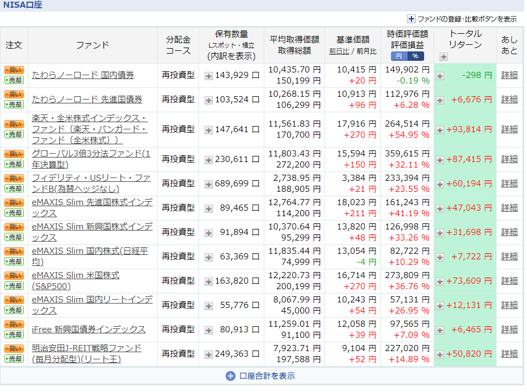Buy eMAXIS Slim 国内リートインデックス

point(14,300)
